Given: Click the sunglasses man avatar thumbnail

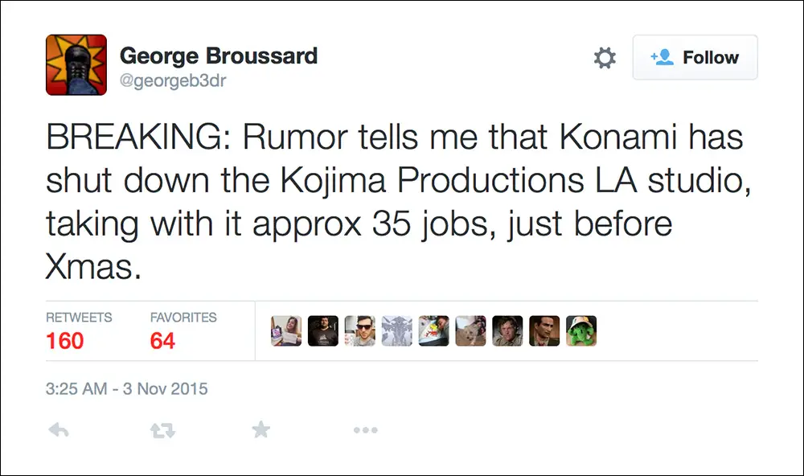Looking at the screenshot, I should pyautogui.click(x=360, y=330).
